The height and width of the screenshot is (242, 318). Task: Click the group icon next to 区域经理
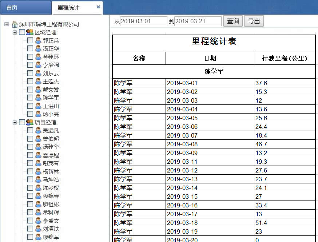(30, 32)
